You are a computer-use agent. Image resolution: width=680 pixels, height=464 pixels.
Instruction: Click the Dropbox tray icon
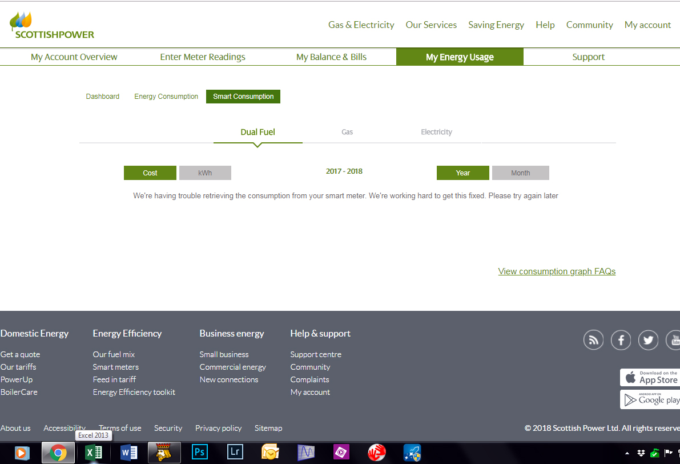pyautogui.click(x=641, y=453)
